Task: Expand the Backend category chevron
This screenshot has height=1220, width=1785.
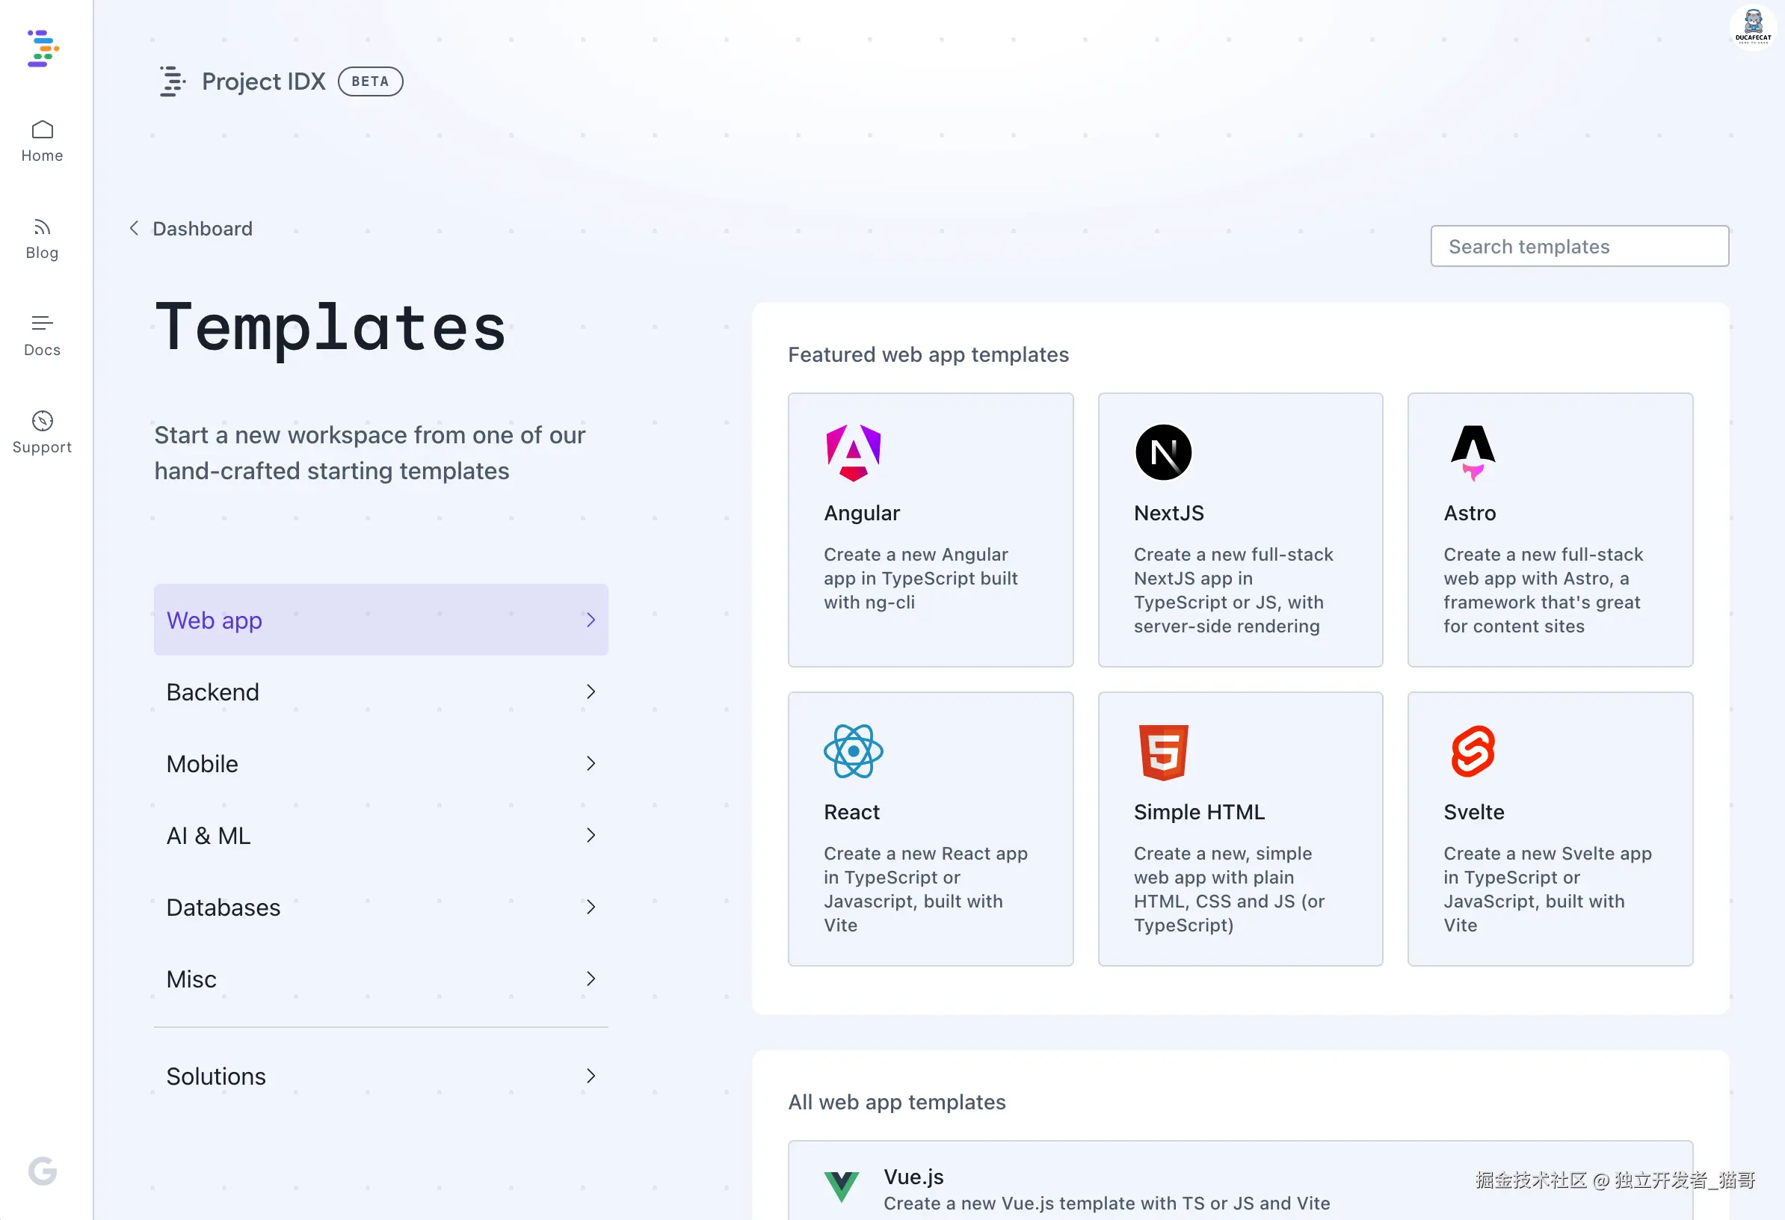Action: click(x=591, y=692)
